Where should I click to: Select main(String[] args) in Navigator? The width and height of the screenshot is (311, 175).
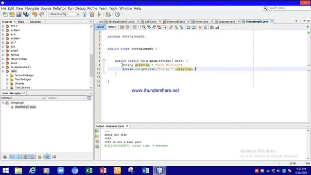pyautogui.click(x=25, y=107)
